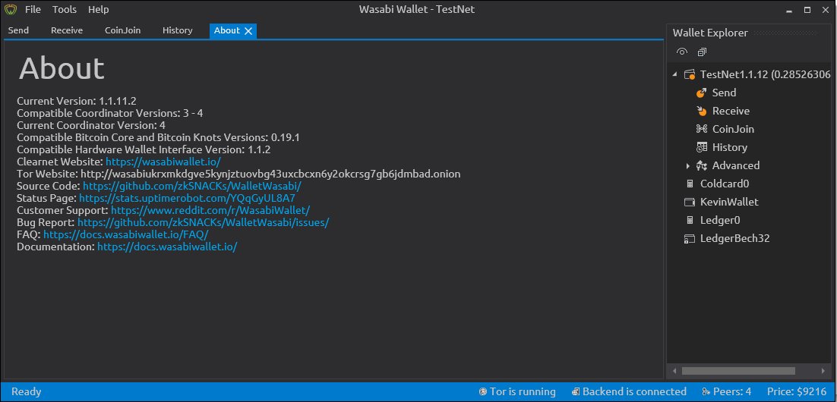Click the scrollbar right arrow in Wallet Explorer
837x402 pixels.
(x=823, y=370)
